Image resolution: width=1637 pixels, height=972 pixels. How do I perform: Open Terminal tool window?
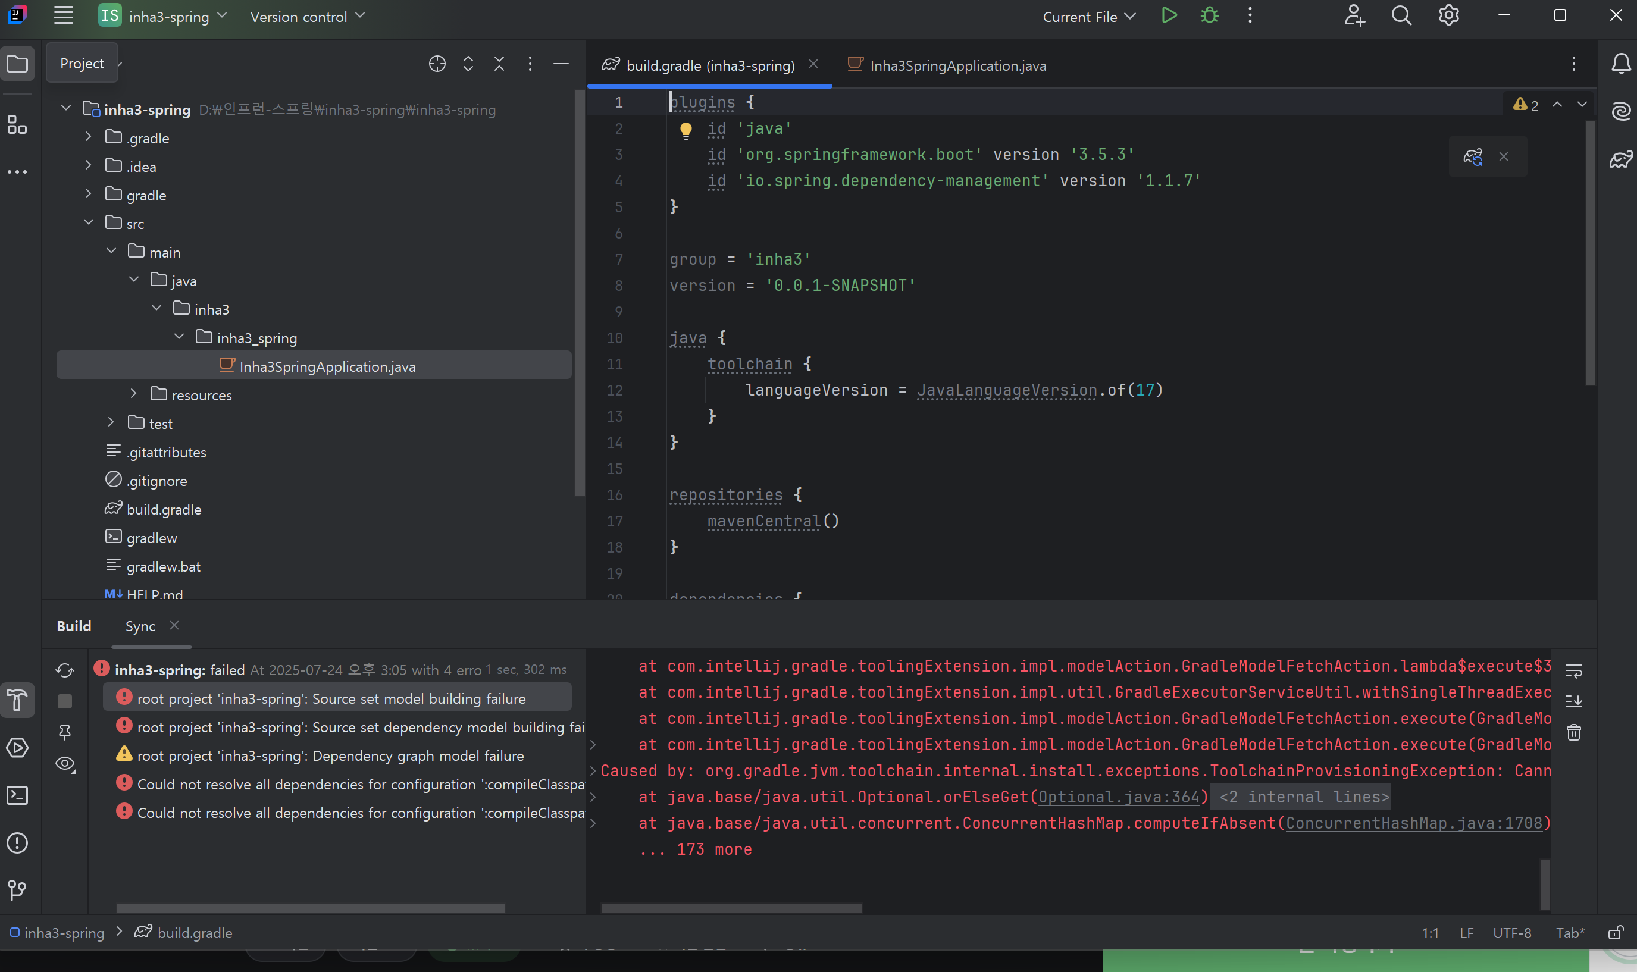(x=18, y=795)
